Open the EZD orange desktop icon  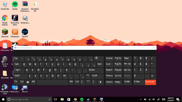(x=15, y=33)
